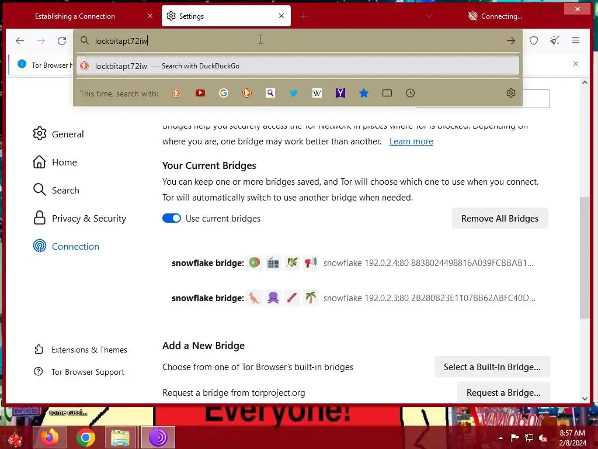Toggle Use current bridges switch
Image resolution: width=598 pixels, height=449 pixels.
pos(172,218)
